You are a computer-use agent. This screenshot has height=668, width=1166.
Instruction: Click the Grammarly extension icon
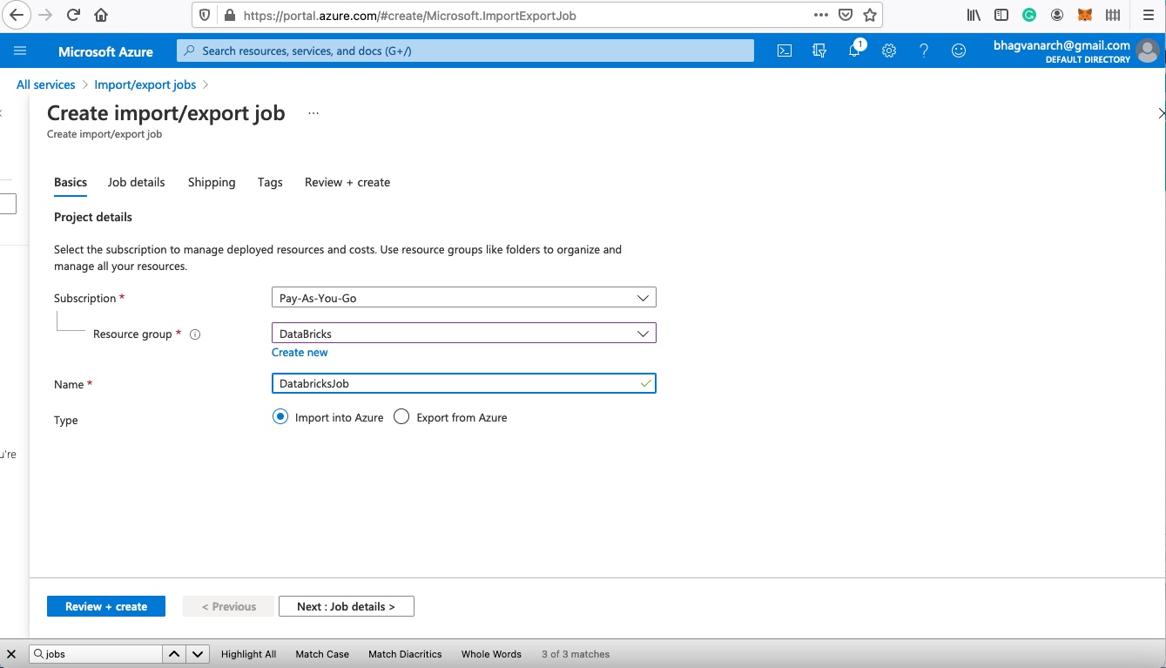click(1029, 15)
